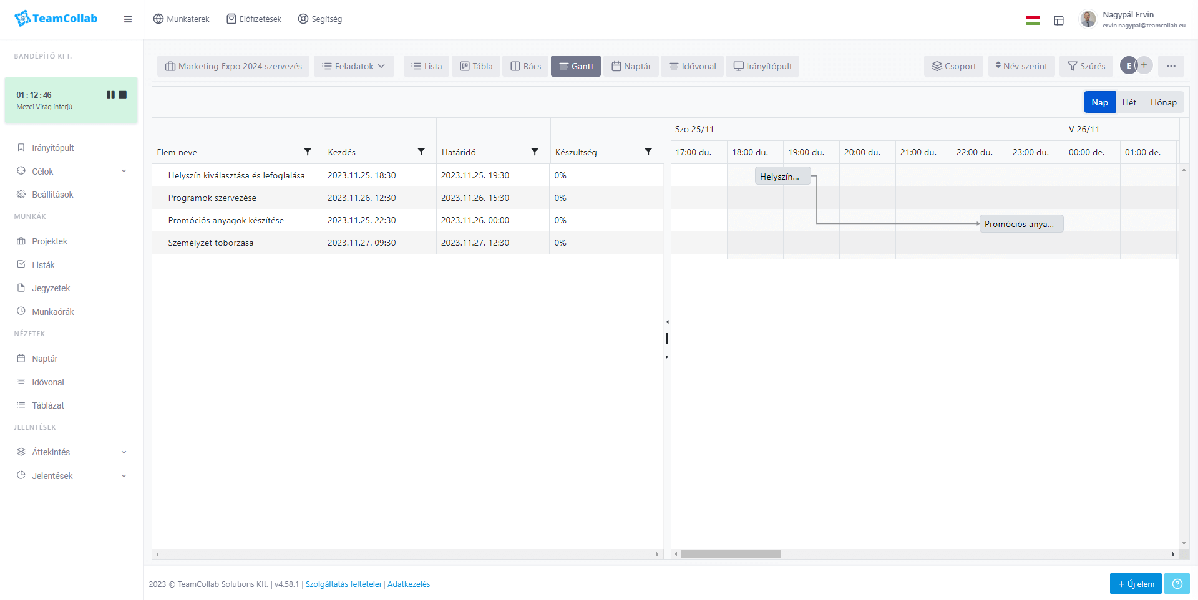Open the Előfizetések top menu
Viewport: 1198px width, 600px height.
[254, 19]
